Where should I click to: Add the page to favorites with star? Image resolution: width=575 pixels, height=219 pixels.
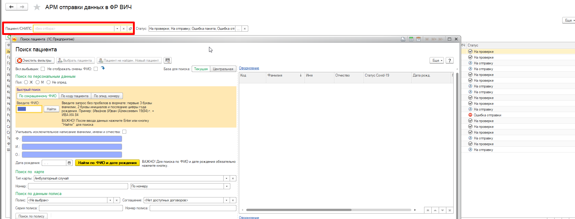37,7
